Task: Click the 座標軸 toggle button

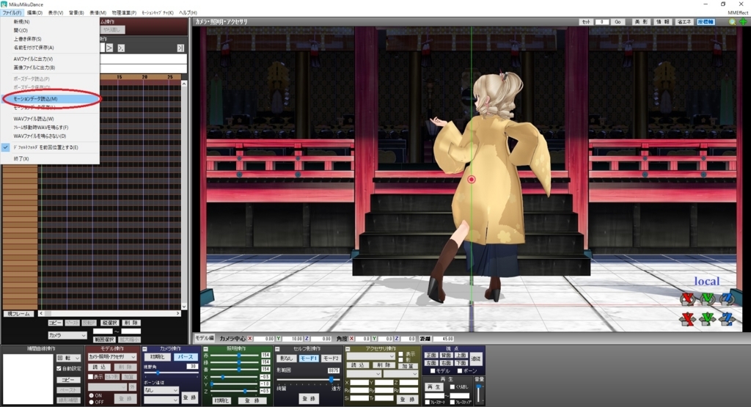Action: click(706, 22)
